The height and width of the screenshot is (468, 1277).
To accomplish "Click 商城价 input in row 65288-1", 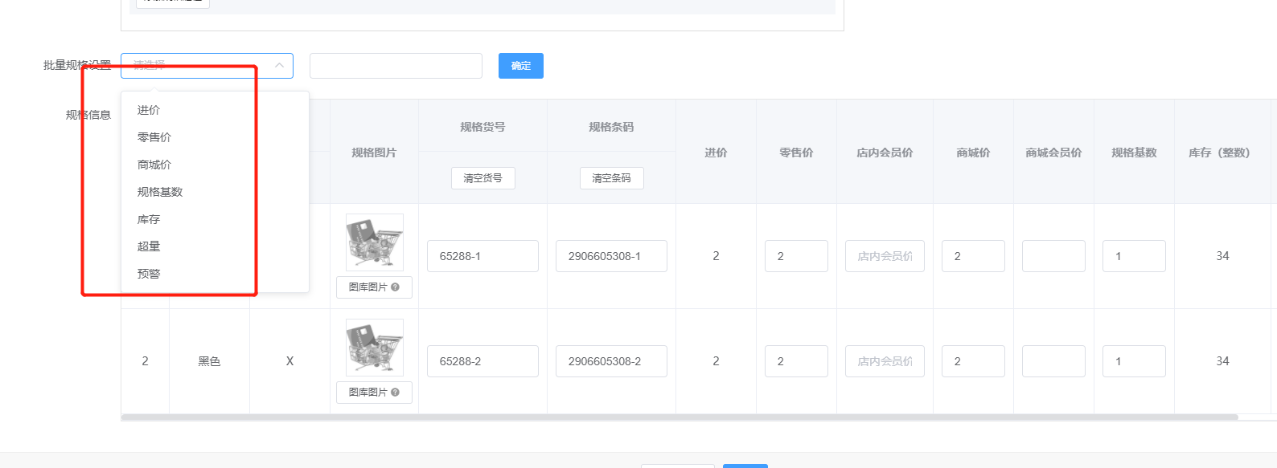I will click(973, 256).
